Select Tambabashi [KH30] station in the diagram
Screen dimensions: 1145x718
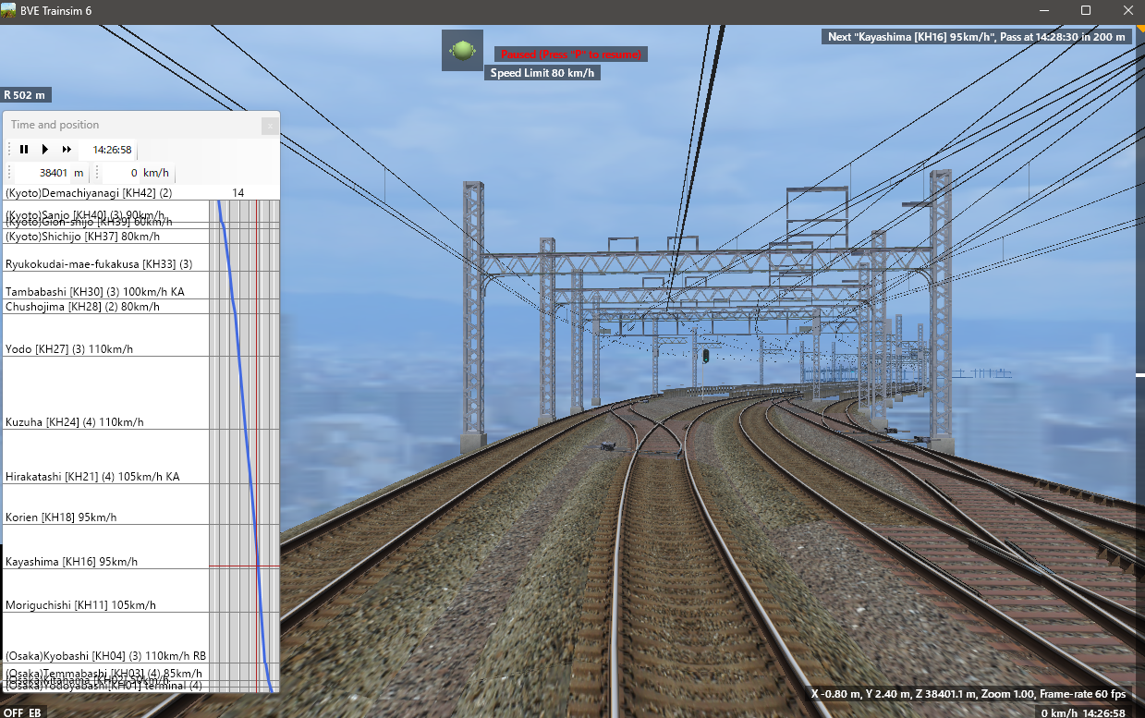tap(94, 292)
